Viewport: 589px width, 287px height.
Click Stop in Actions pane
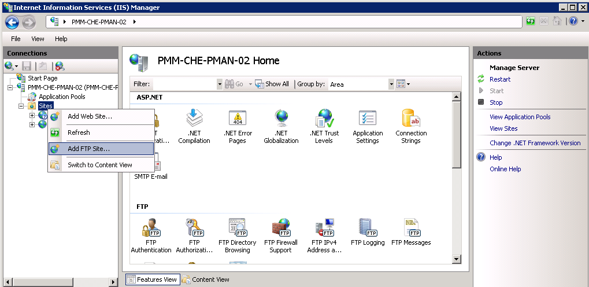tap(496, 102)
